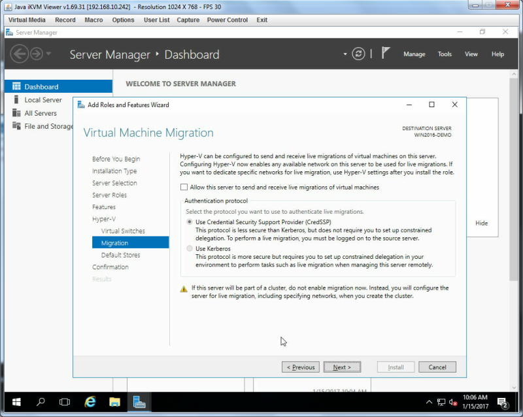Open the Virtual Media menu

coord(27,20)
